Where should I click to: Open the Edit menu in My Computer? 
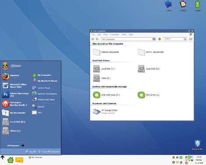[99, 35]
